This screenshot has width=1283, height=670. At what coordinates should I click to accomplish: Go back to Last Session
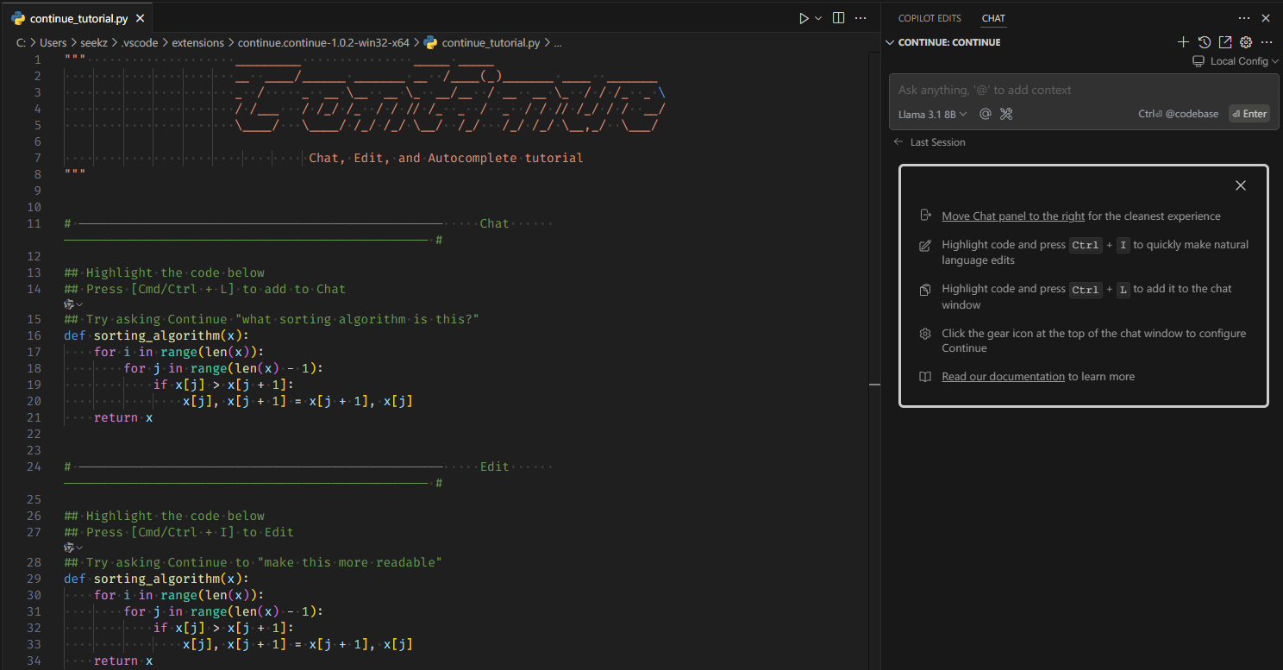[929, 142]
